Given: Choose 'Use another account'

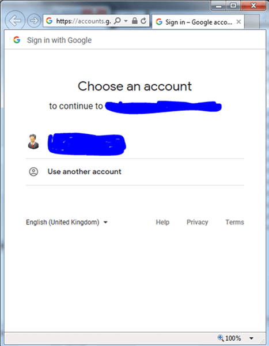Looking at the screenshot, I should pyautogui.click(x=135, y=172).
